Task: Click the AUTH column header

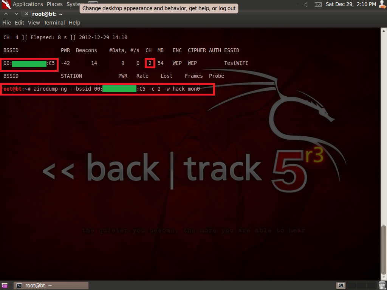Action: tap(215, 50)
